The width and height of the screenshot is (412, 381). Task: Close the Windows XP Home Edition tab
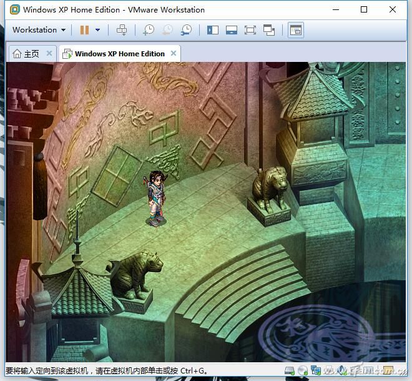pyautogui.click(x=174, y=53)
